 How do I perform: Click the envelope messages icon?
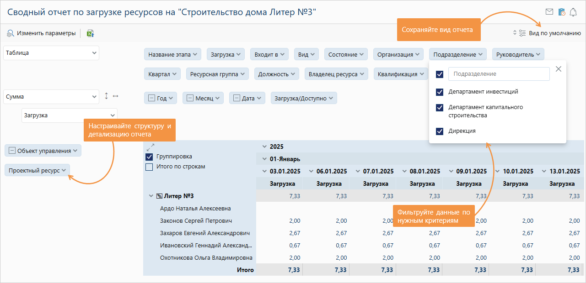click(550, 12)
